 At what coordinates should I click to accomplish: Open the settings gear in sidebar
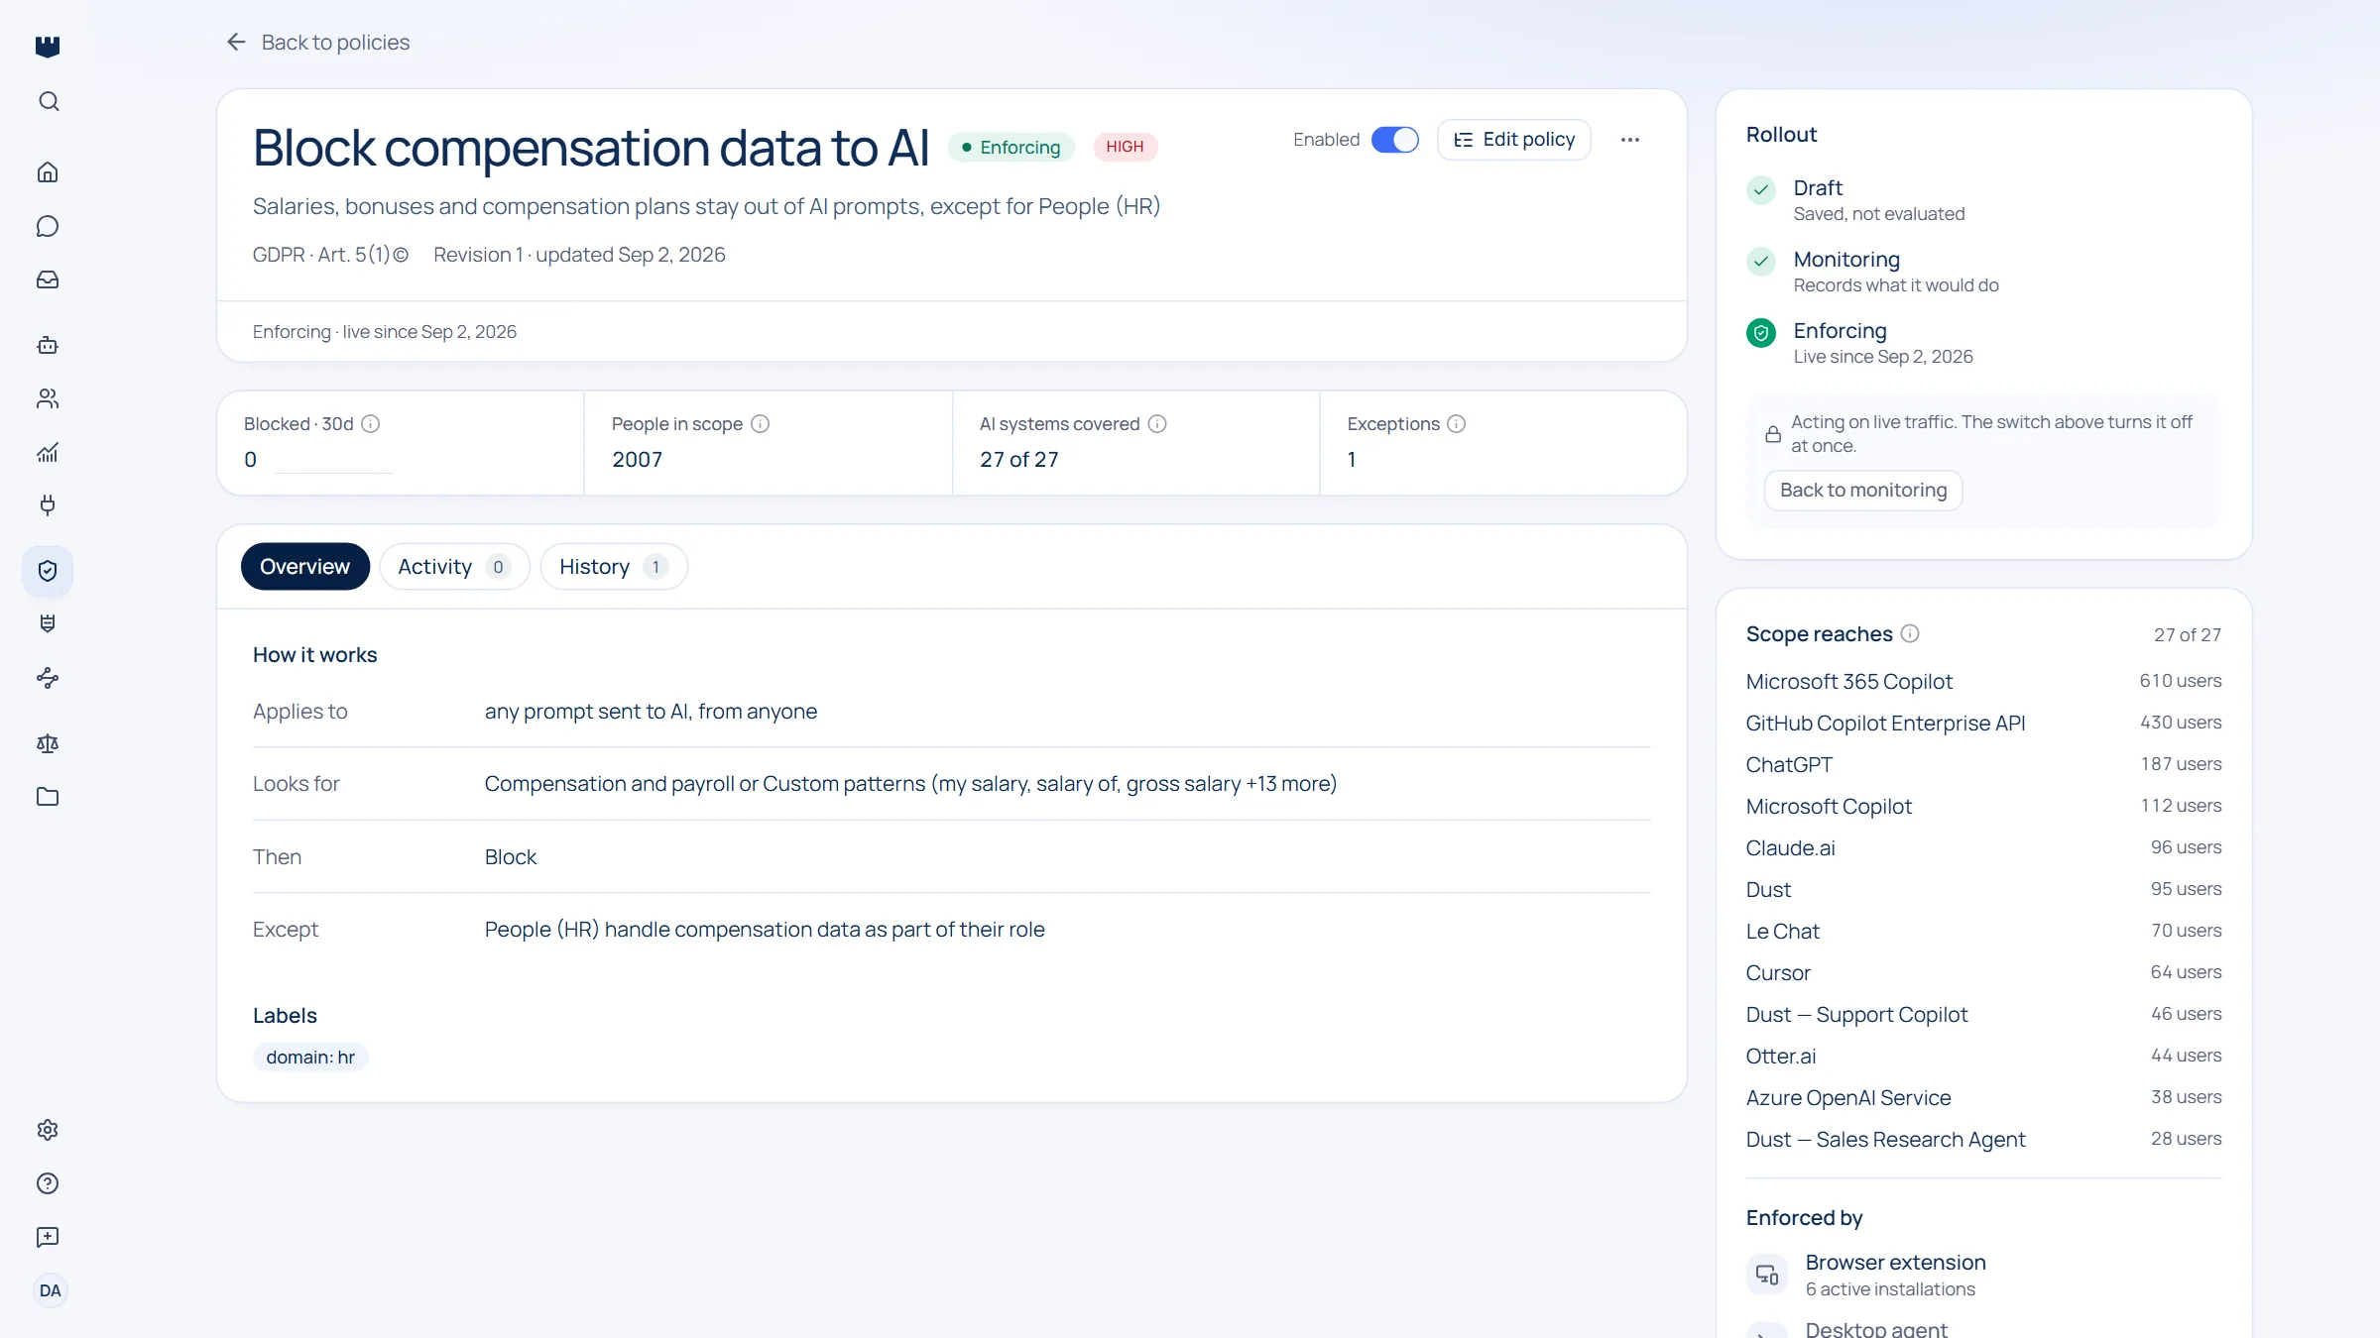[x=48, y=1130]
